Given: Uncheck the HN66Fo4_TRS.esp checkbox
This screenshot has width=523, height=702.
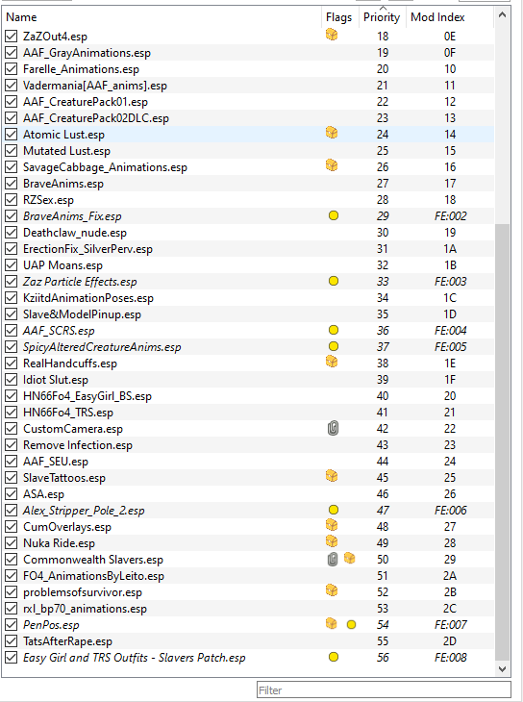Looking at the screenshot, I should pos(12,413).
